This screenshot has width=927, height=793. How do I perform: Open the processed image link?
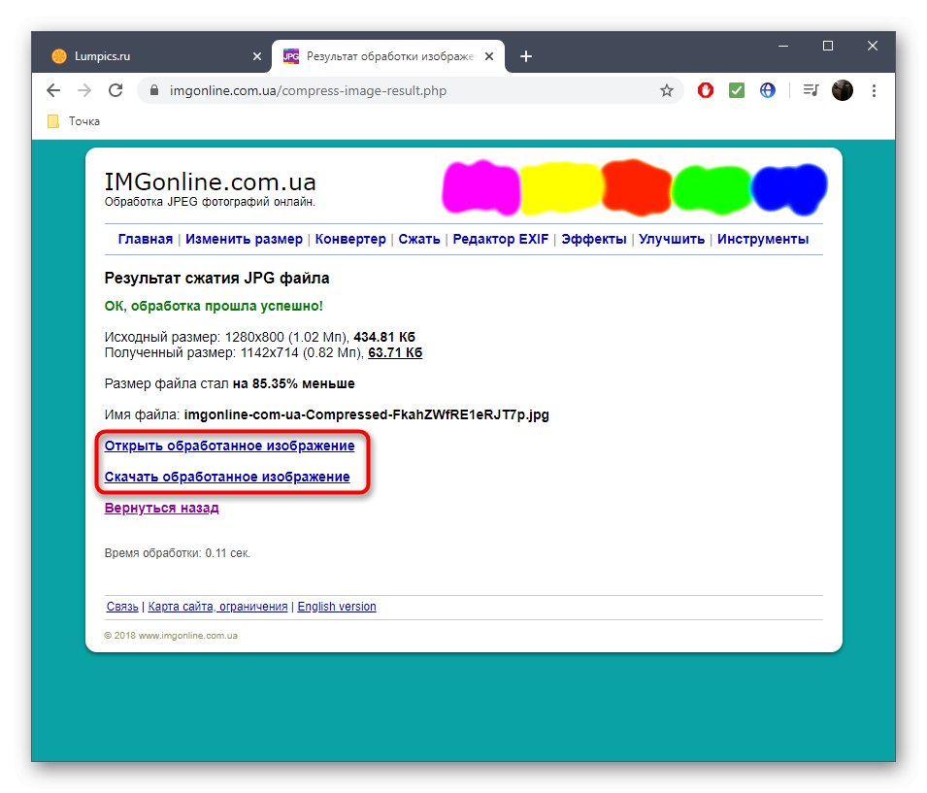pyautogui.click(x=229, y=446)
